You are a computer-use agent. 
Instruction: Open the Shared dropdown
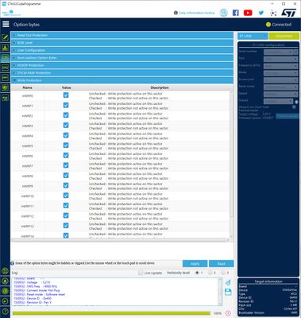(x=278, y=101)
